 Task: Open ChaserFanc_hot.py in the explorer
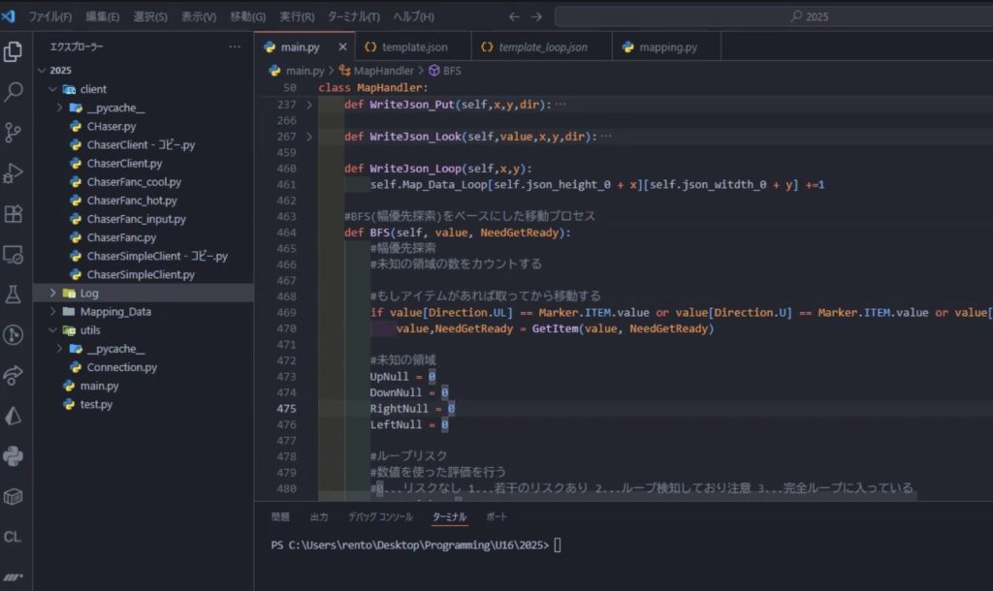132,201
